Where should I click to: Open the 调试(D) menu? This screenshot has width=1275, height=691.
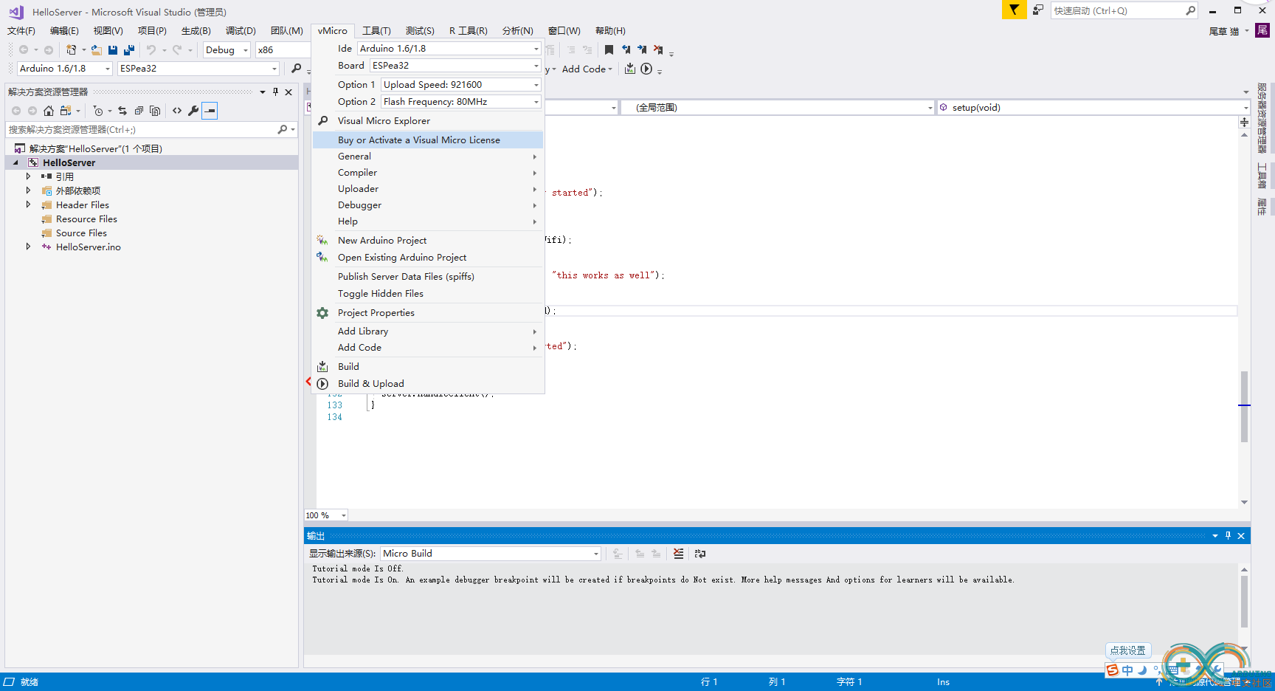pyautogui.click(x=241, y=31)
